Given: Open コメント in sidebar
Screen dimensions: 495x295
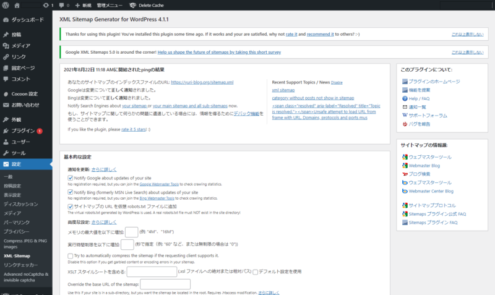Looking at the screenshot, I should [26, 79].
